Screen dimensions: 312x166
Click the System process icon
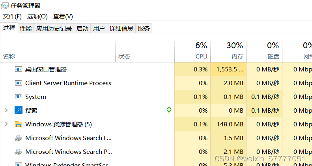19,97
